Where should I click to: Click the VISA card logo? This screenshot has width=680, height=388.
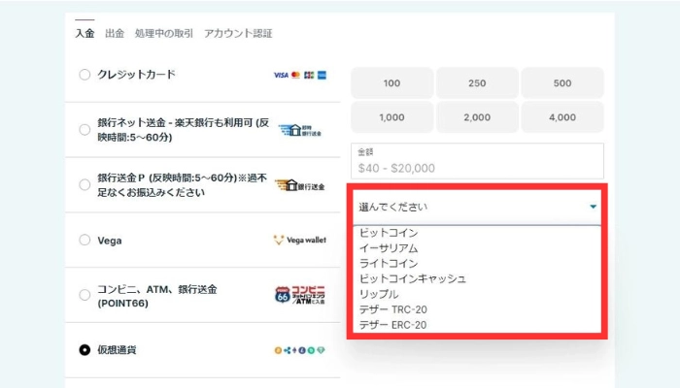281,76
